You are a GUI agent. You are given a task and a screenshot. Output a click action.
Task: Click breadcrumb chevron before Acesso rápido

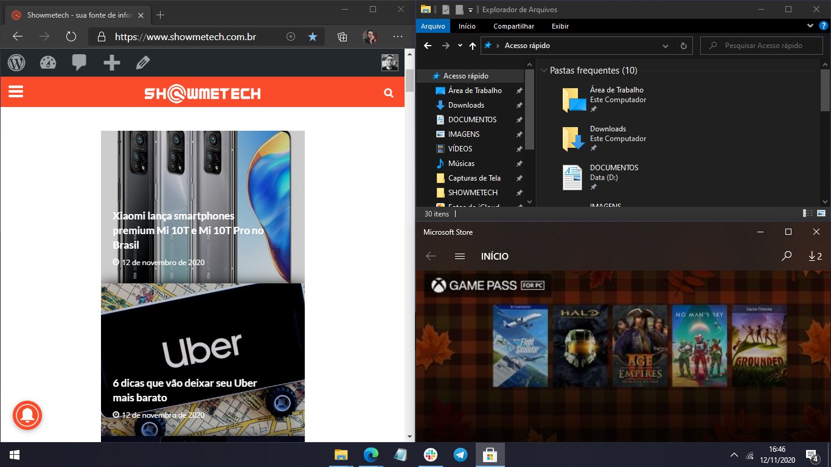click(498, 46)
